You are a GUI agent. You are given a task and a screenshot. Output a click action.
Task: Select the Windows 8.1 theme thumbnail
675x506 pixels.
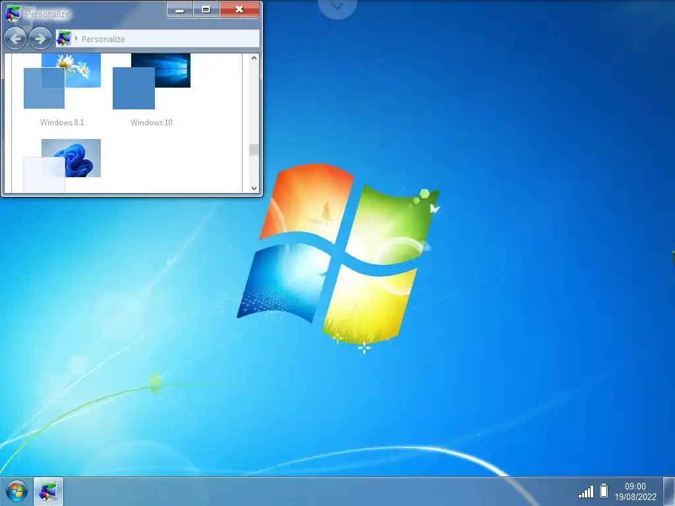62,81
